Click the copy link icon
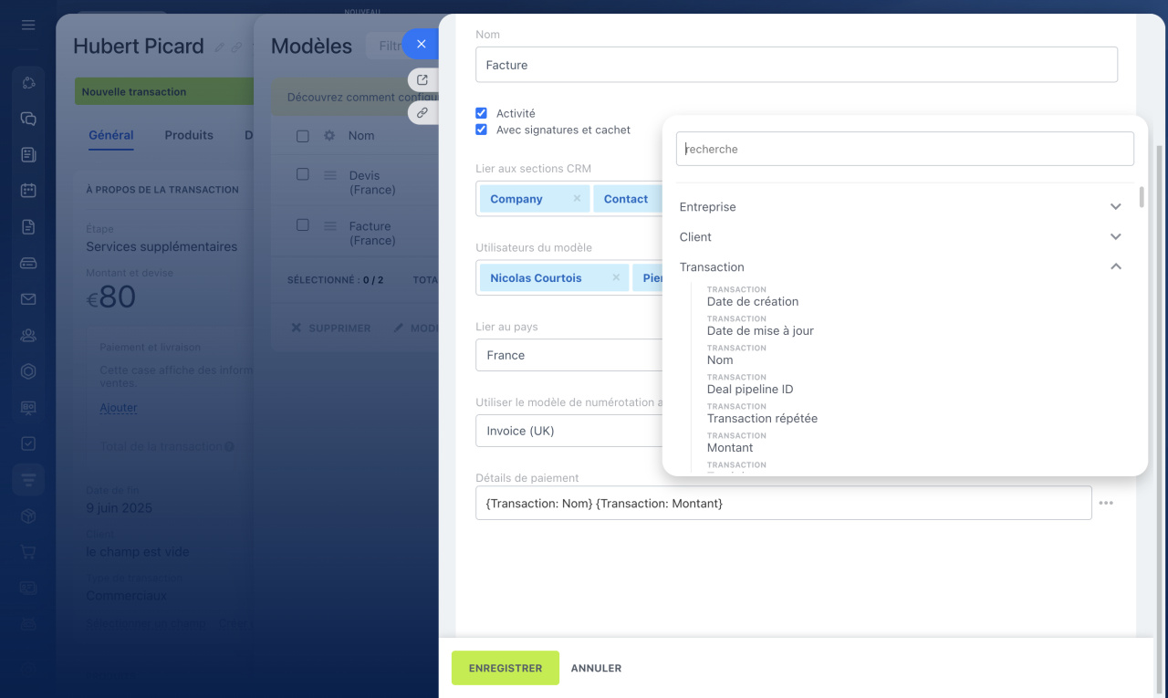 [422, 113]
